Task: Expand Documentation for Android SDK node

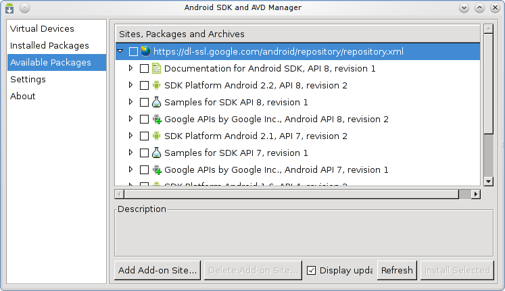Action: (130, 68)
